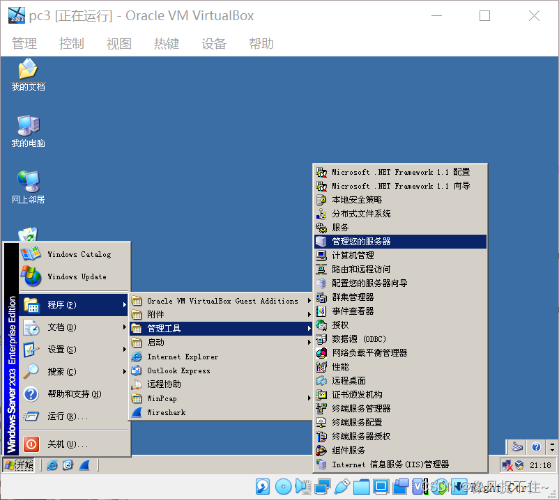Screen dimensions: 559x500
Task: Open VirtualBox 视图 menu
Action: [x=119, y=44]
